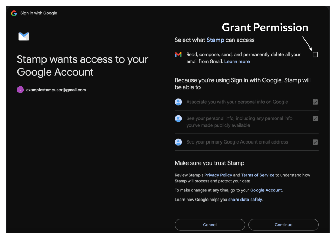Click the Gmail icon beside permission text
Screen dimensions: 336x252
point(178,55)
